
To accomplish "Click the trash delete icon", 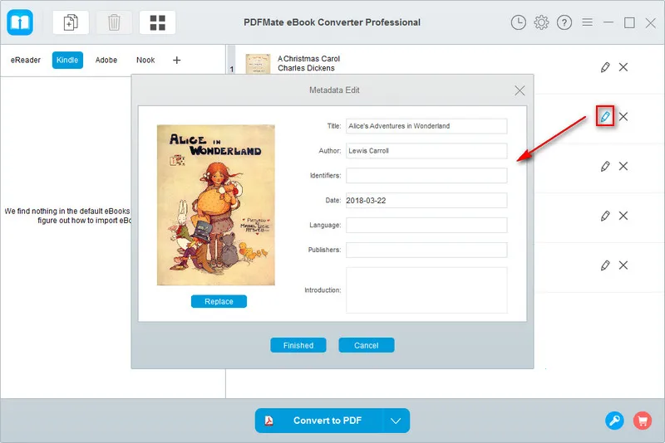I will tap(114, 22).
